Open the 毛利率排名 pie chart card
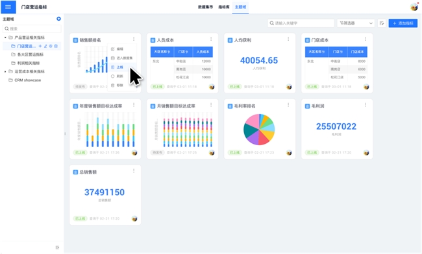Screen dimensions: 422x254 click(260, 129)
